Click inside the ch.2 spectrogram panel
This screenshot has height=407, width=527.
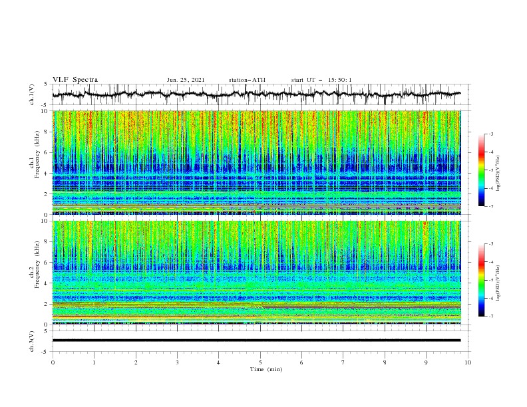tap(256, 273)
